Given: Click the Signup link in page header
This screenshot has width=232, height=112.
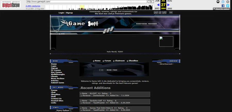Looking at the screenshot, I should click(x=69, y=13).
